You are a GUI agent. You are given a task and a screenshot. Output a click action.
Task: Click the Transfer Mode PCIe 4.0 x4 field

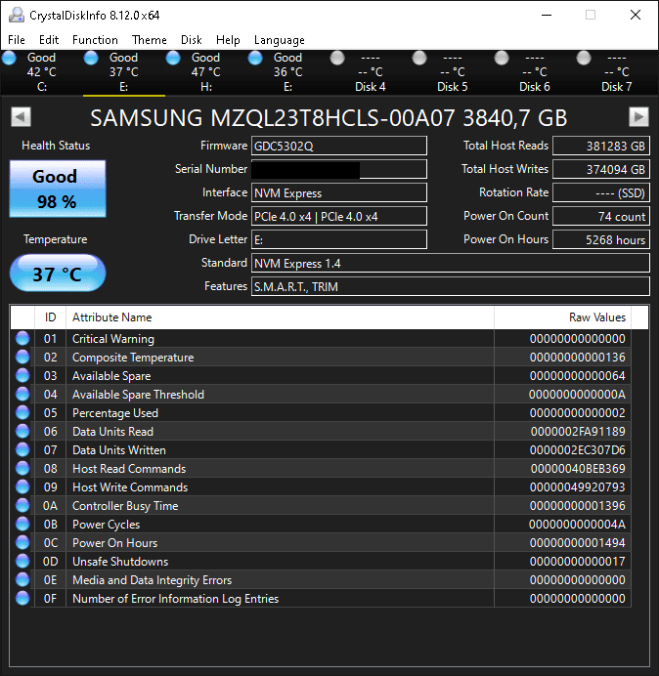(339, 216)
